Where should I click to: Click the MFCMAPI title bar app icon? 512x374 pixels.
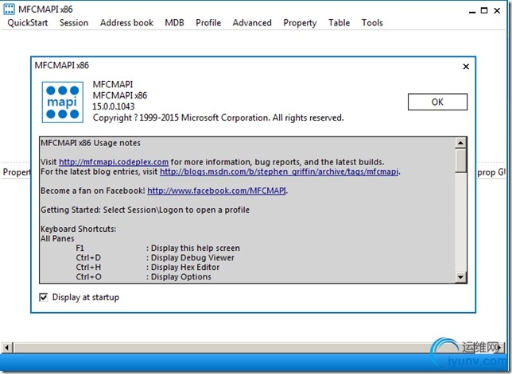pos(10,9)
